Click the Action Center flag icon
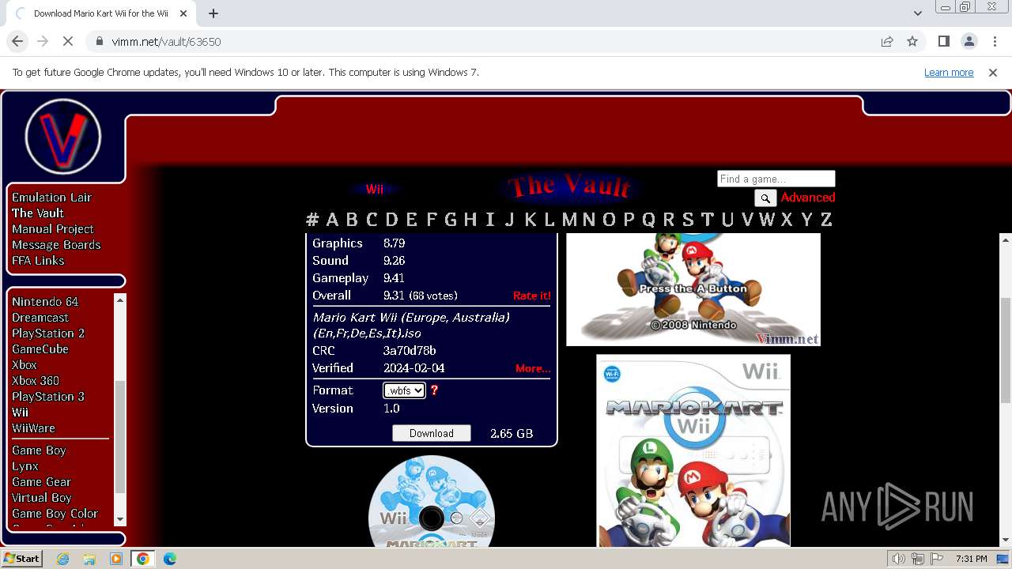This screenshot has width=1012, height=569. [x=938, y=559]
